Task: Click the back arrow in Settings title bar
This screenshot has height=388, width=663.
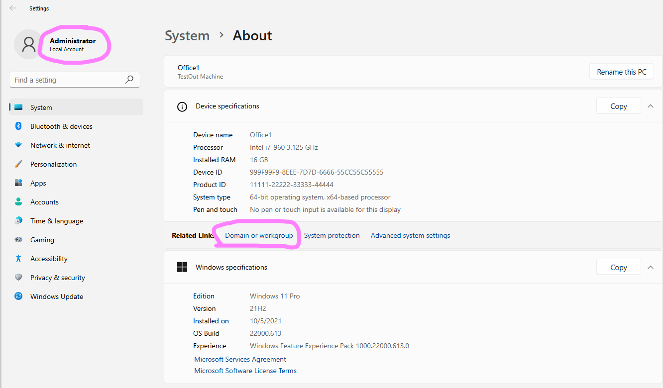Action: 13,8
